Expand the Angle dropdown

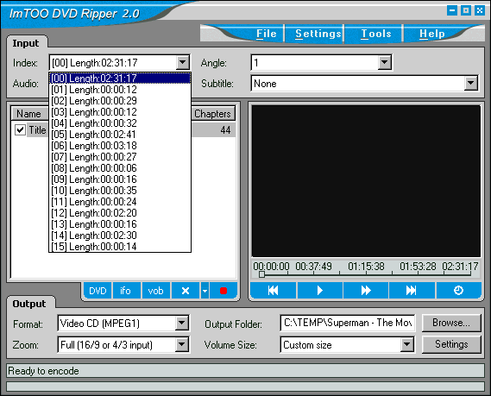point(385,63)
